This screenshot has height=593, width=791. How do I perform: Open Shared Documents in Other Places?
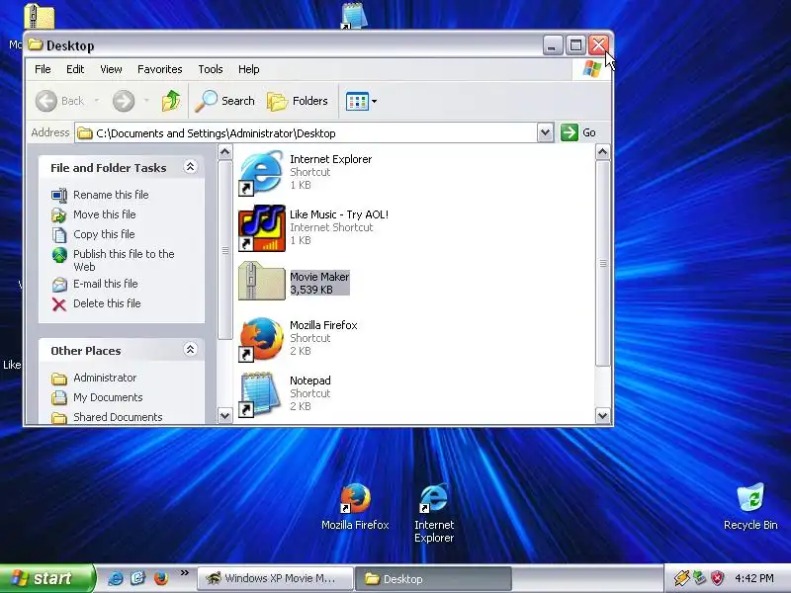(x=118, y=417)
